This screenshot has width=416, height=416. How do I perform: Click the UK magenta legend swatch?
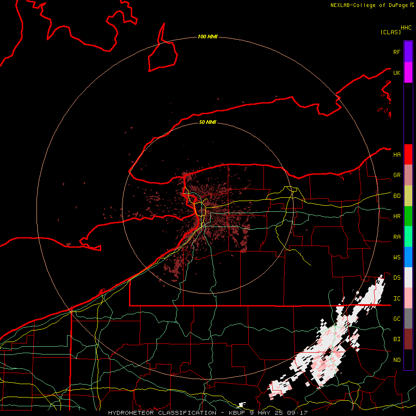point(408,73)
